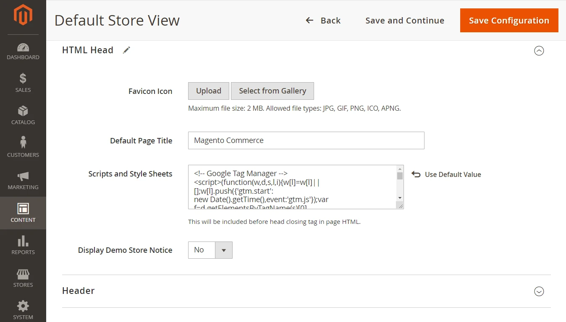Image resolution: width=566 pixels, height=322 pixels.
Task: Collapse the HTML Head section
Action: [539, 51]
